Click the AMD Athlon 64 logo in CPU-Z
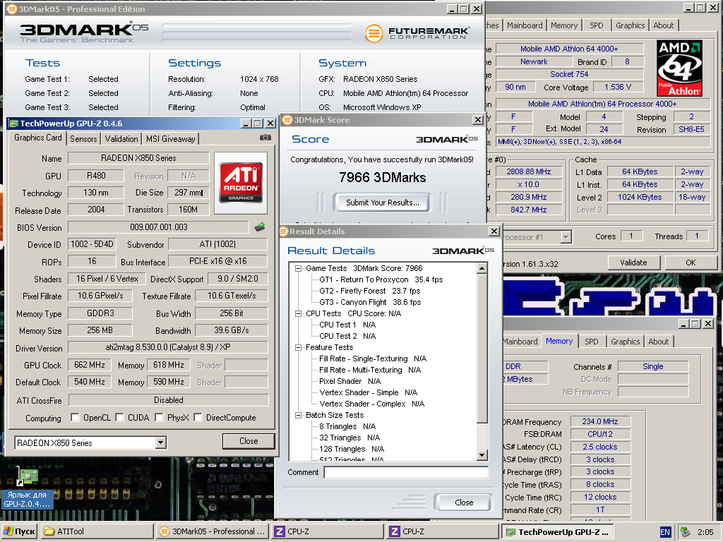The height and width of the screenshot is (542, 723). tap(679, 68)
